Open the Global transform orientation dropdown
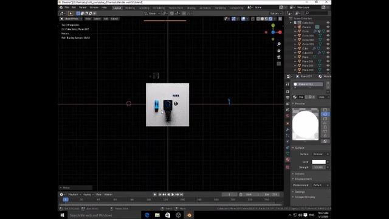Viewport: 389px width, 219px height. 152,13
